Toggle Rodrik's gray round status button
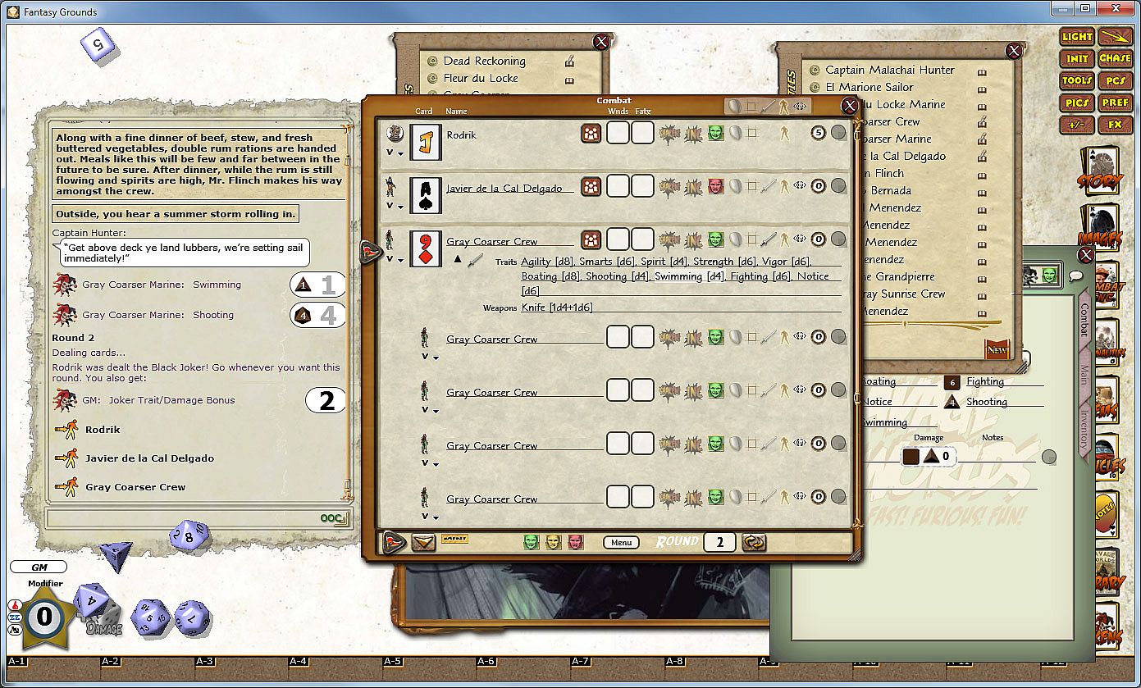This screenshot has width=1141, height=688. coord(838,132)
